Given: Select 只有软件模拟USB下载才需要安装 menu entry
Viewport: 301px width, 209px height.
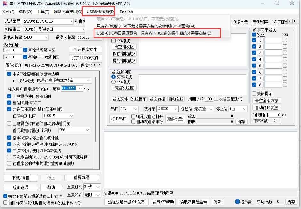Looking at the screenshot, I should tap(146, 26).
